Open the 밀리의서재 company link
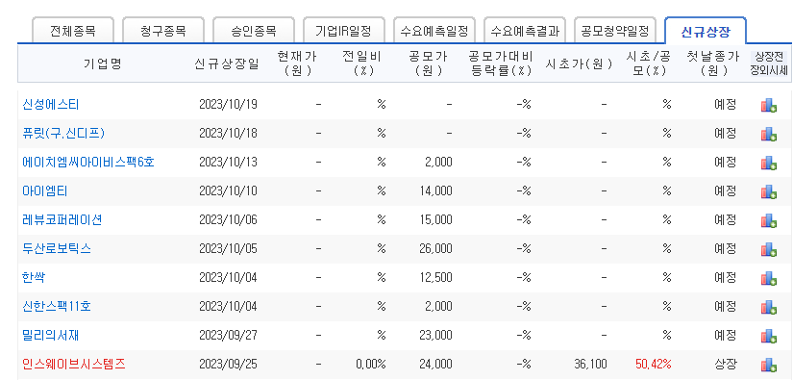Screen dimensions: 793x380 point(51,336)
